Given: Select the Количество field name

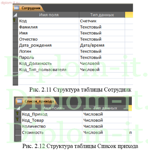Looking at the screenshot, I should (x=52, y=126).
